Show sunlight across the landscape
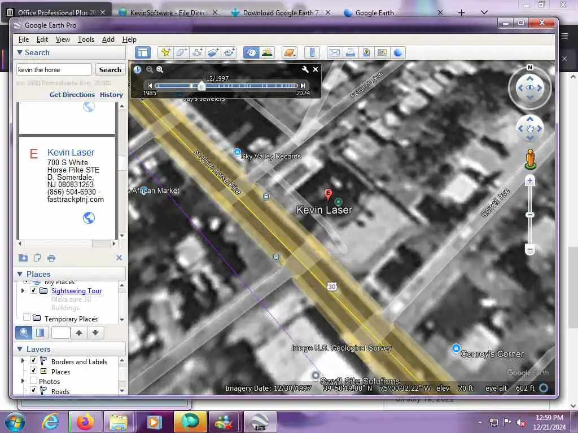The width and height of the screenshot is (578, 433). 267,52
